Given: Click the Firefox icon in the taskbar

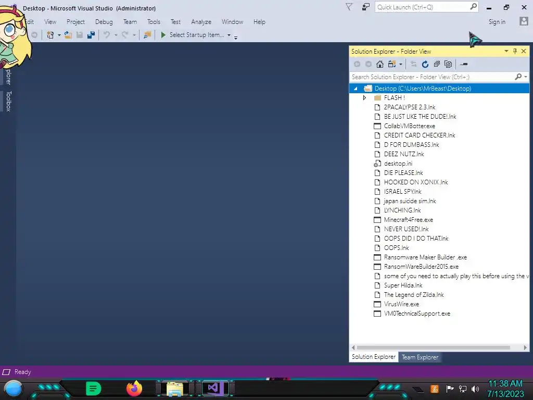Looking at the screenshot, I should [134, 389].
